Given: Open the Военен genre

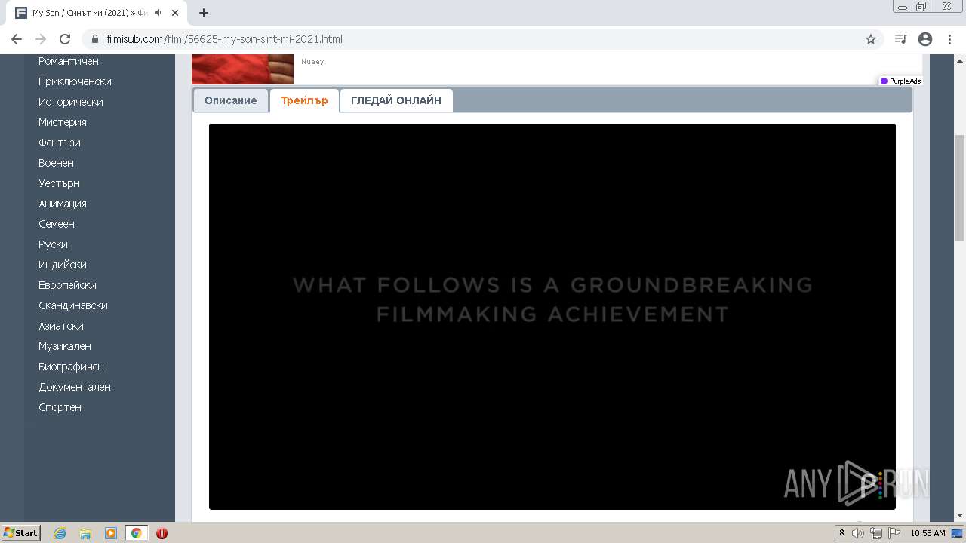Looking at the screenshot, I should (x=56, y=163).
